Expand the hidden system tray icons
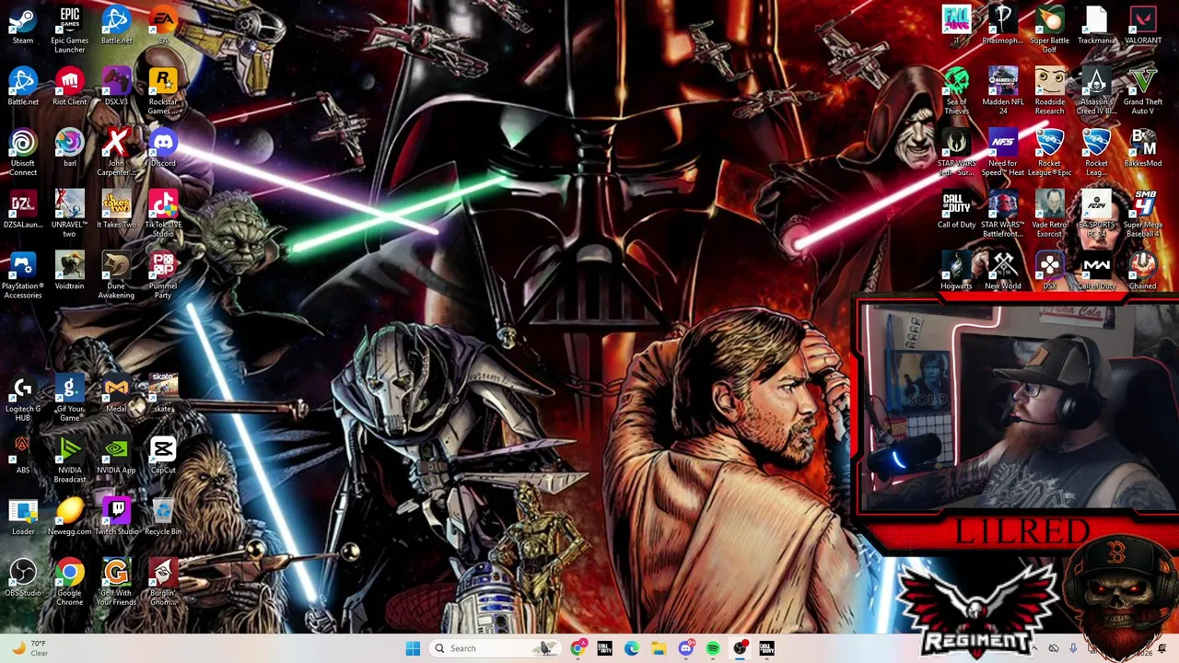1179x663 pixels. [x=1033, y=649]
